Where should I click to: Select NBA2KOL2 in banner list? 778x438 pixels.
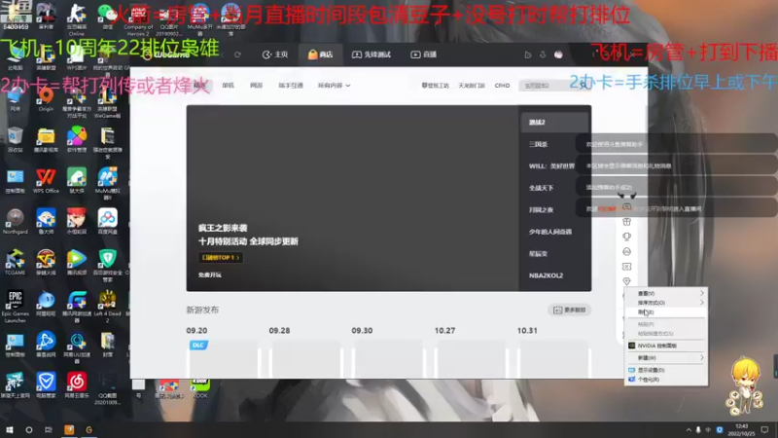coord(546,275)
